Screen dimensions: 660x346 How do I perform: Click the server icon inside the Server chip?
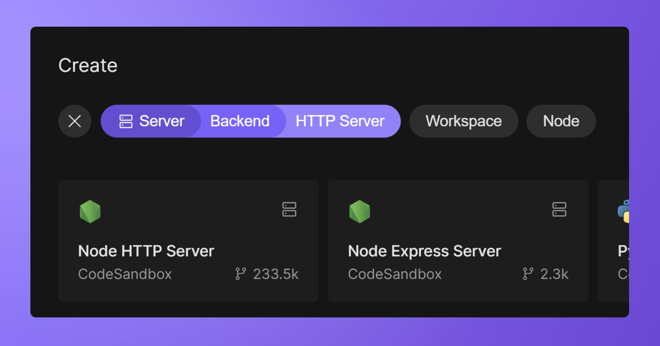pos(126,121)
